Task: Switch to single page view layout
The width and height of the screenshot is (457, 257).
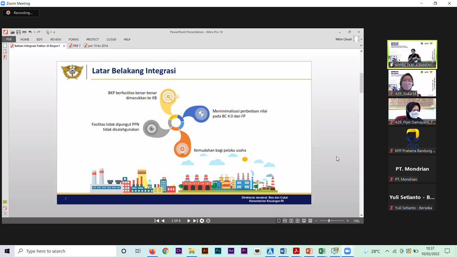Action: tap(279, 221)
